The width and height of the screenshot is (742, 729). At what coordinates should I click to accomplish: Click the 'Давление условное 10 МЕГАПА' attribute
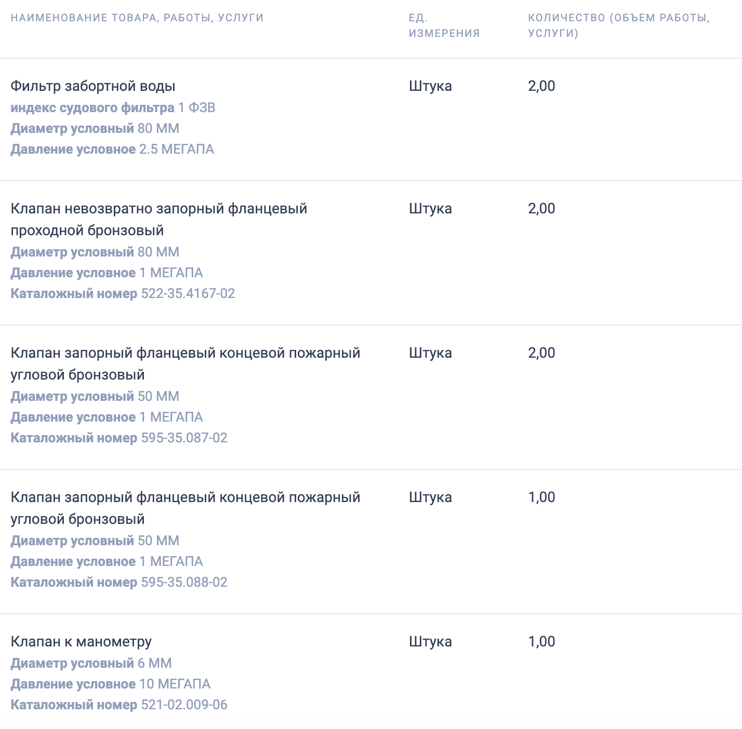click(111, 684)
